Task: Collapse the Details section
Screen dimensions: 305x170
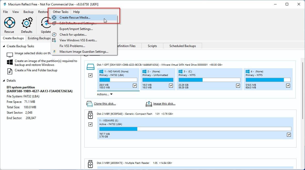Action: (4, 81)
